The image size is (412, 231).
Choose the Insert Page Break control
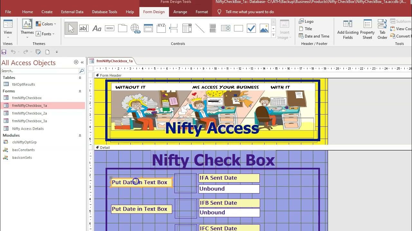point(174,28)
